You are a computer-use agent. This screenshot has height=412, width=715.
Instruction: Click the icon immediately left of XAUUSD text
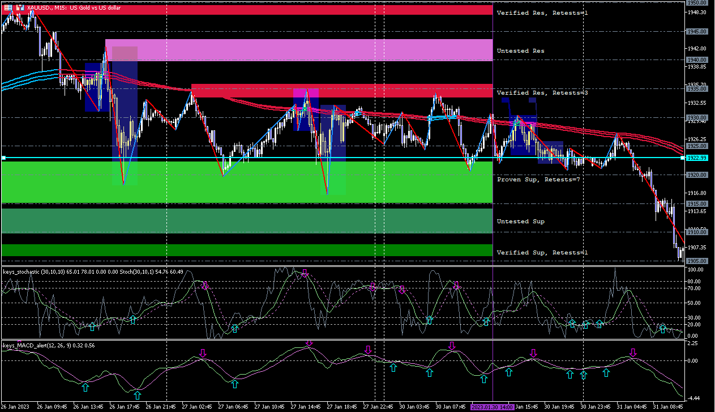click(x=20, y=7)
